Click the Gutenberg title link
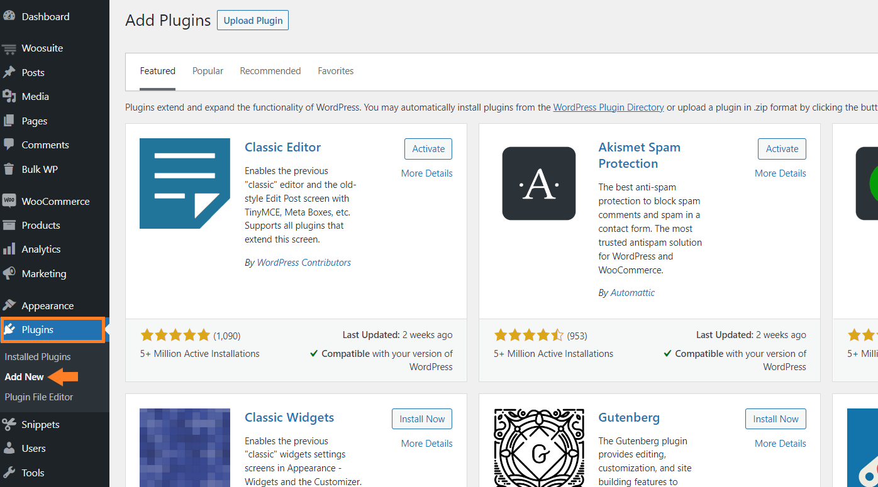 [x=629, y=417]
